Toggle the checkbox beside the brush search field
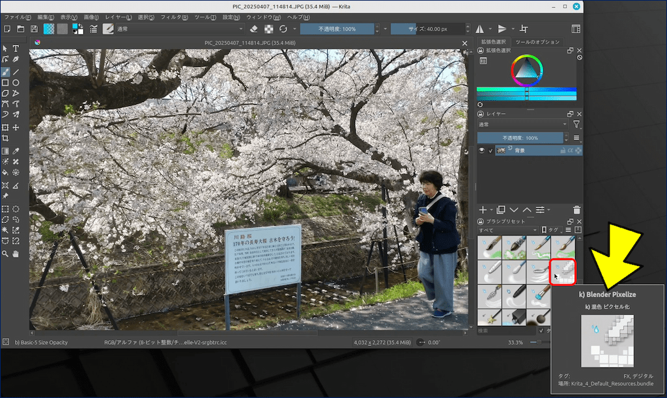The width and height of the screenshot is (667, 398). coord(541,330)
